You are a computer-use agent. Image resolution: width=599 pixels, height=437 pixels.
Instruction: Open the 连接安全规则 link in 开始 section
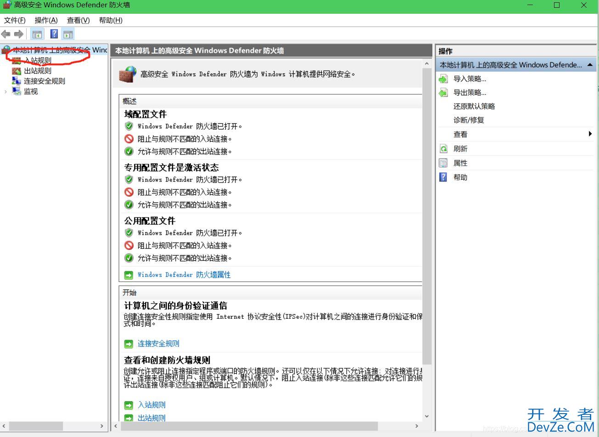coord(158,343)
